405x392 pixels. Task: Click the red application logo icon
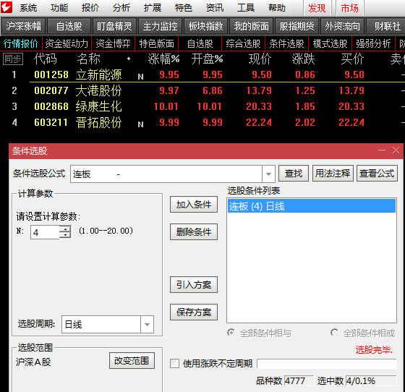7,7
